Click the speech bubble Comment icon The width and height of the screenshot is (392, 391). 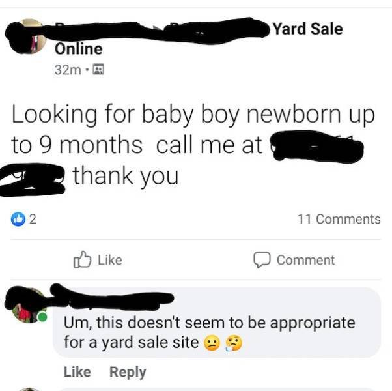(262, 259)
